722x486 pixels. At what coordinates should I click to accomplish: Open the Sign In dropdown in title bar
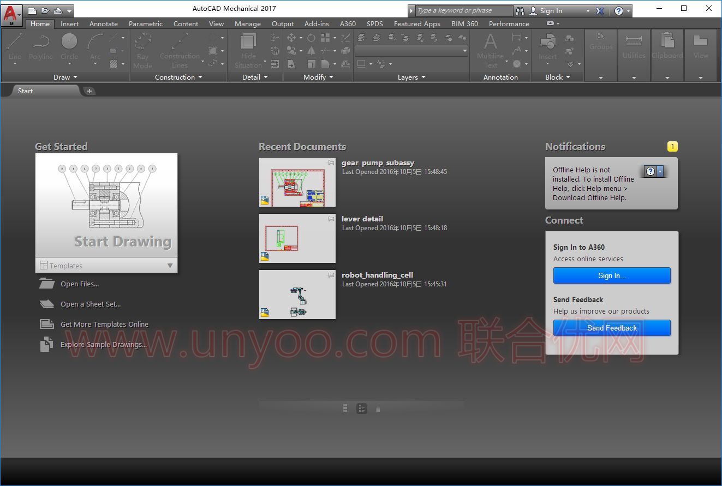pyautogui.click(x=588, y=10)
